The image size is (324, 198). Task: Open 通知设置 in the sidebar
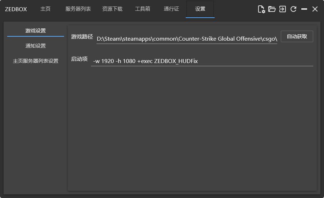36,46
